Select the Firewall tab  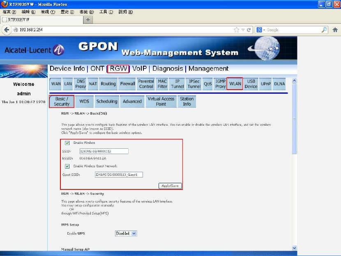tap(127, 84)
